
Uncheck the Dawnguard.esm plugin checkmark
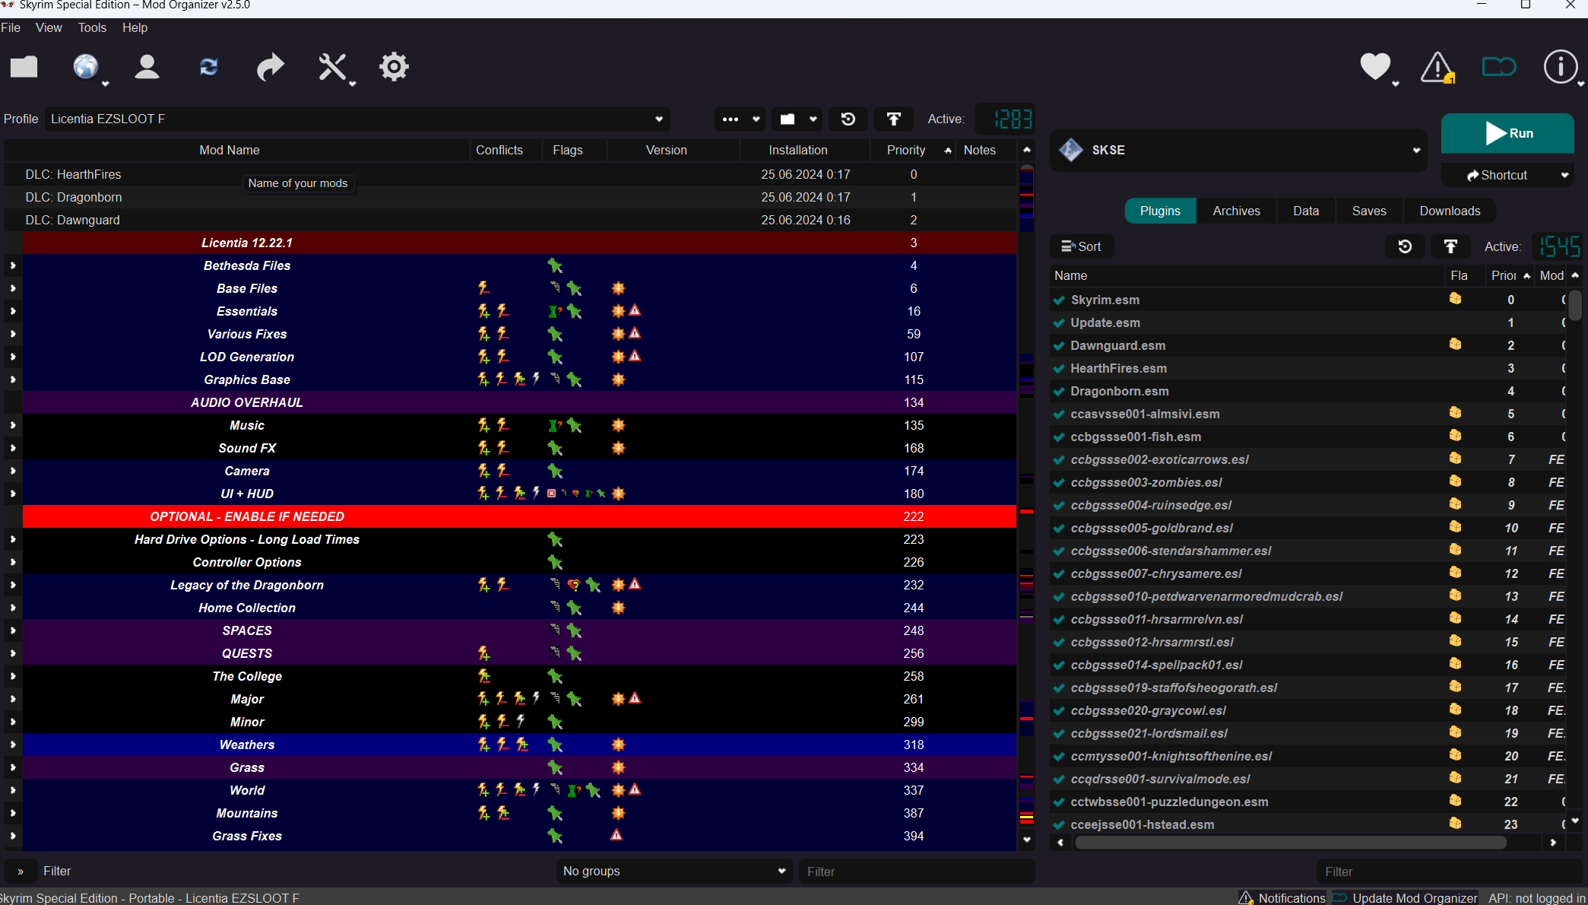click(x=1058, y=346)
